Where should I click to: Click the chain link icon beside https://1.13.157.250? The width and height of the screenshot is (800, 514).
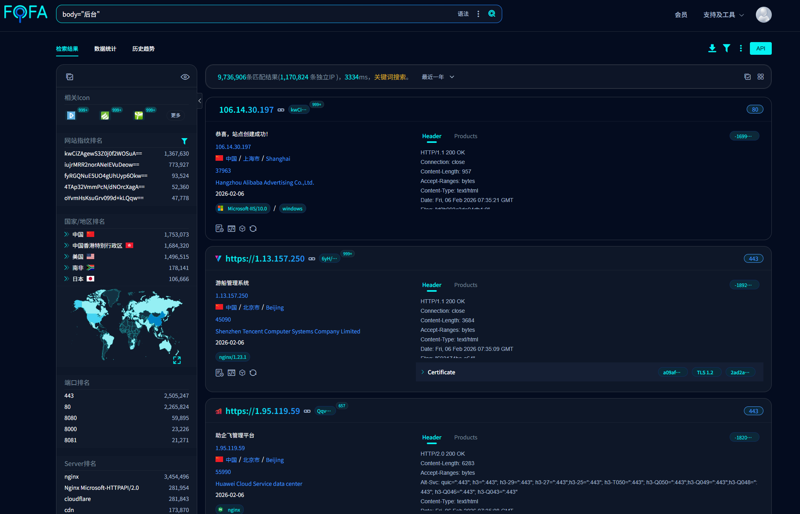(x=312, y=259)
